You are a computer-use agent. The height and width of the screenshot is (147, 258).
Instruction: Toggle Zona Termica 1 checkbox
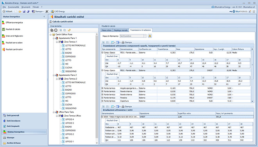click(60, 42)
